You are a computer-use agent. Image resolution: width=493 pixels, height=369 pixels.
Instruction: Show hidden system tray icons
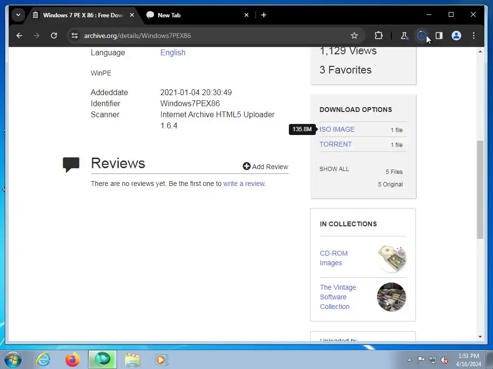[409, 360]
